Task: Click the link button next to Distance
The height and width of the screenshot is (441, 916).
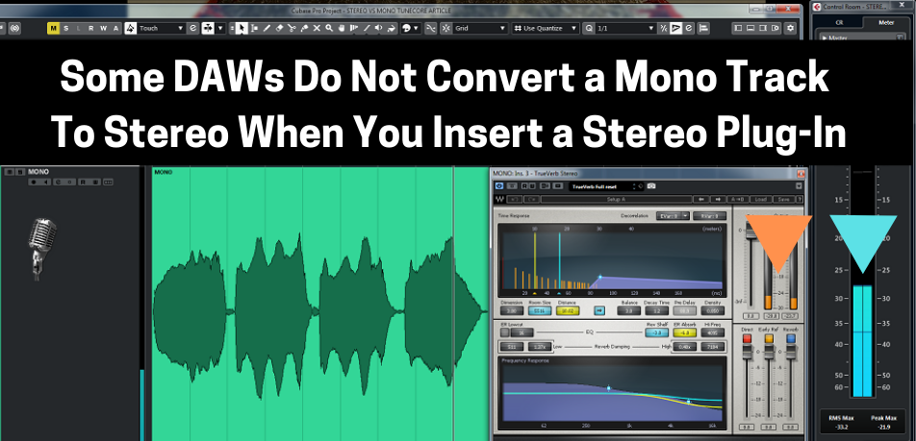Action: (x=599, y=311)
